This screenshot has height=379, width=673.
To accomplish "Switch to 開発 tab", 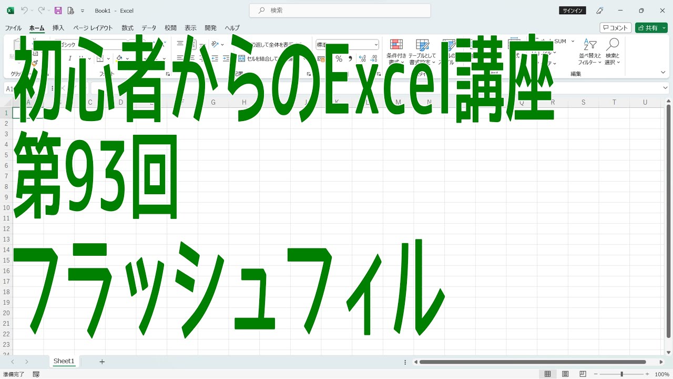I will pyautogui.click(x=210, y=28).
